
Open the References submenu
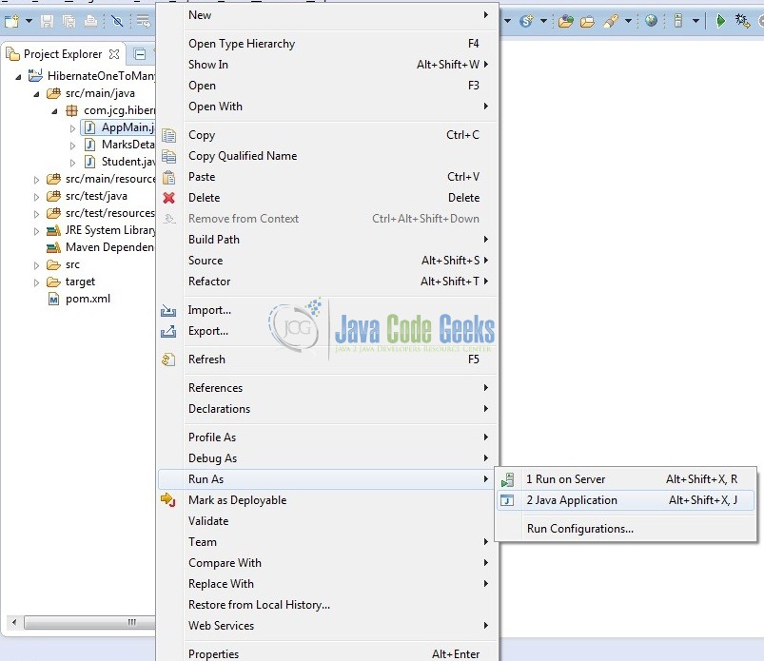point(328,388)
